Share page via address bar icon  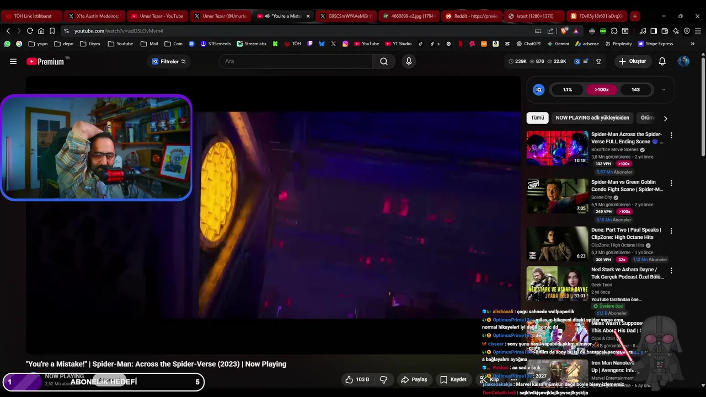click(550, 31)
